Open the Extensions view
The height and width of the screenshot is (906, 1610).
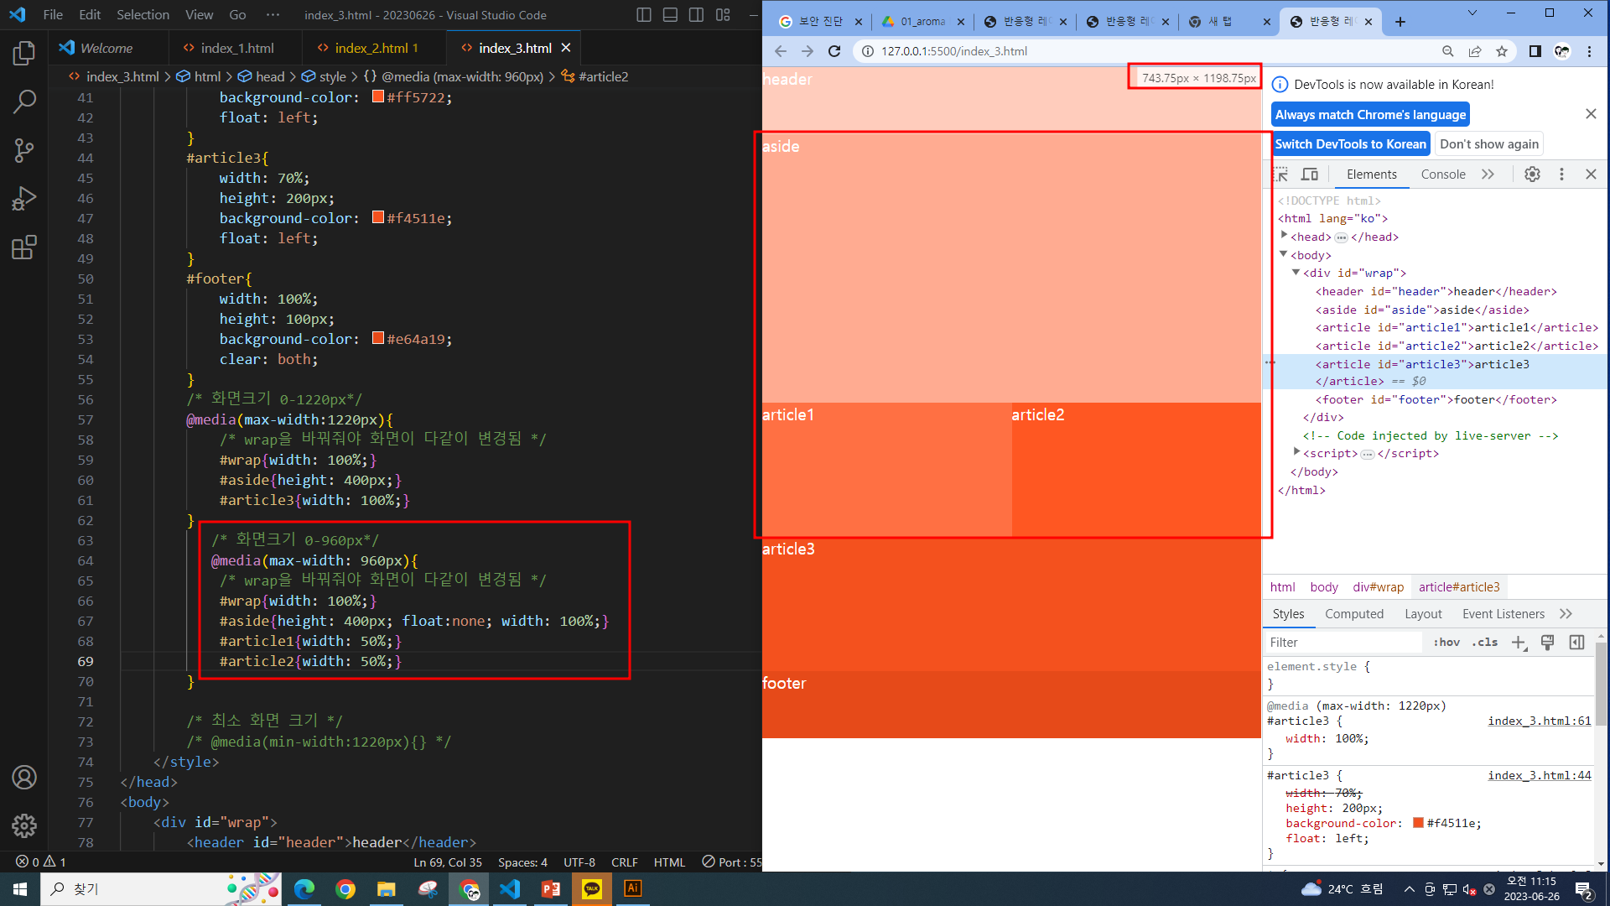[x=24, y=247]
